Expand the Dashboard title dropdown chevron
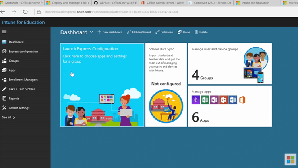298x168 pixels. pos(92,32)
